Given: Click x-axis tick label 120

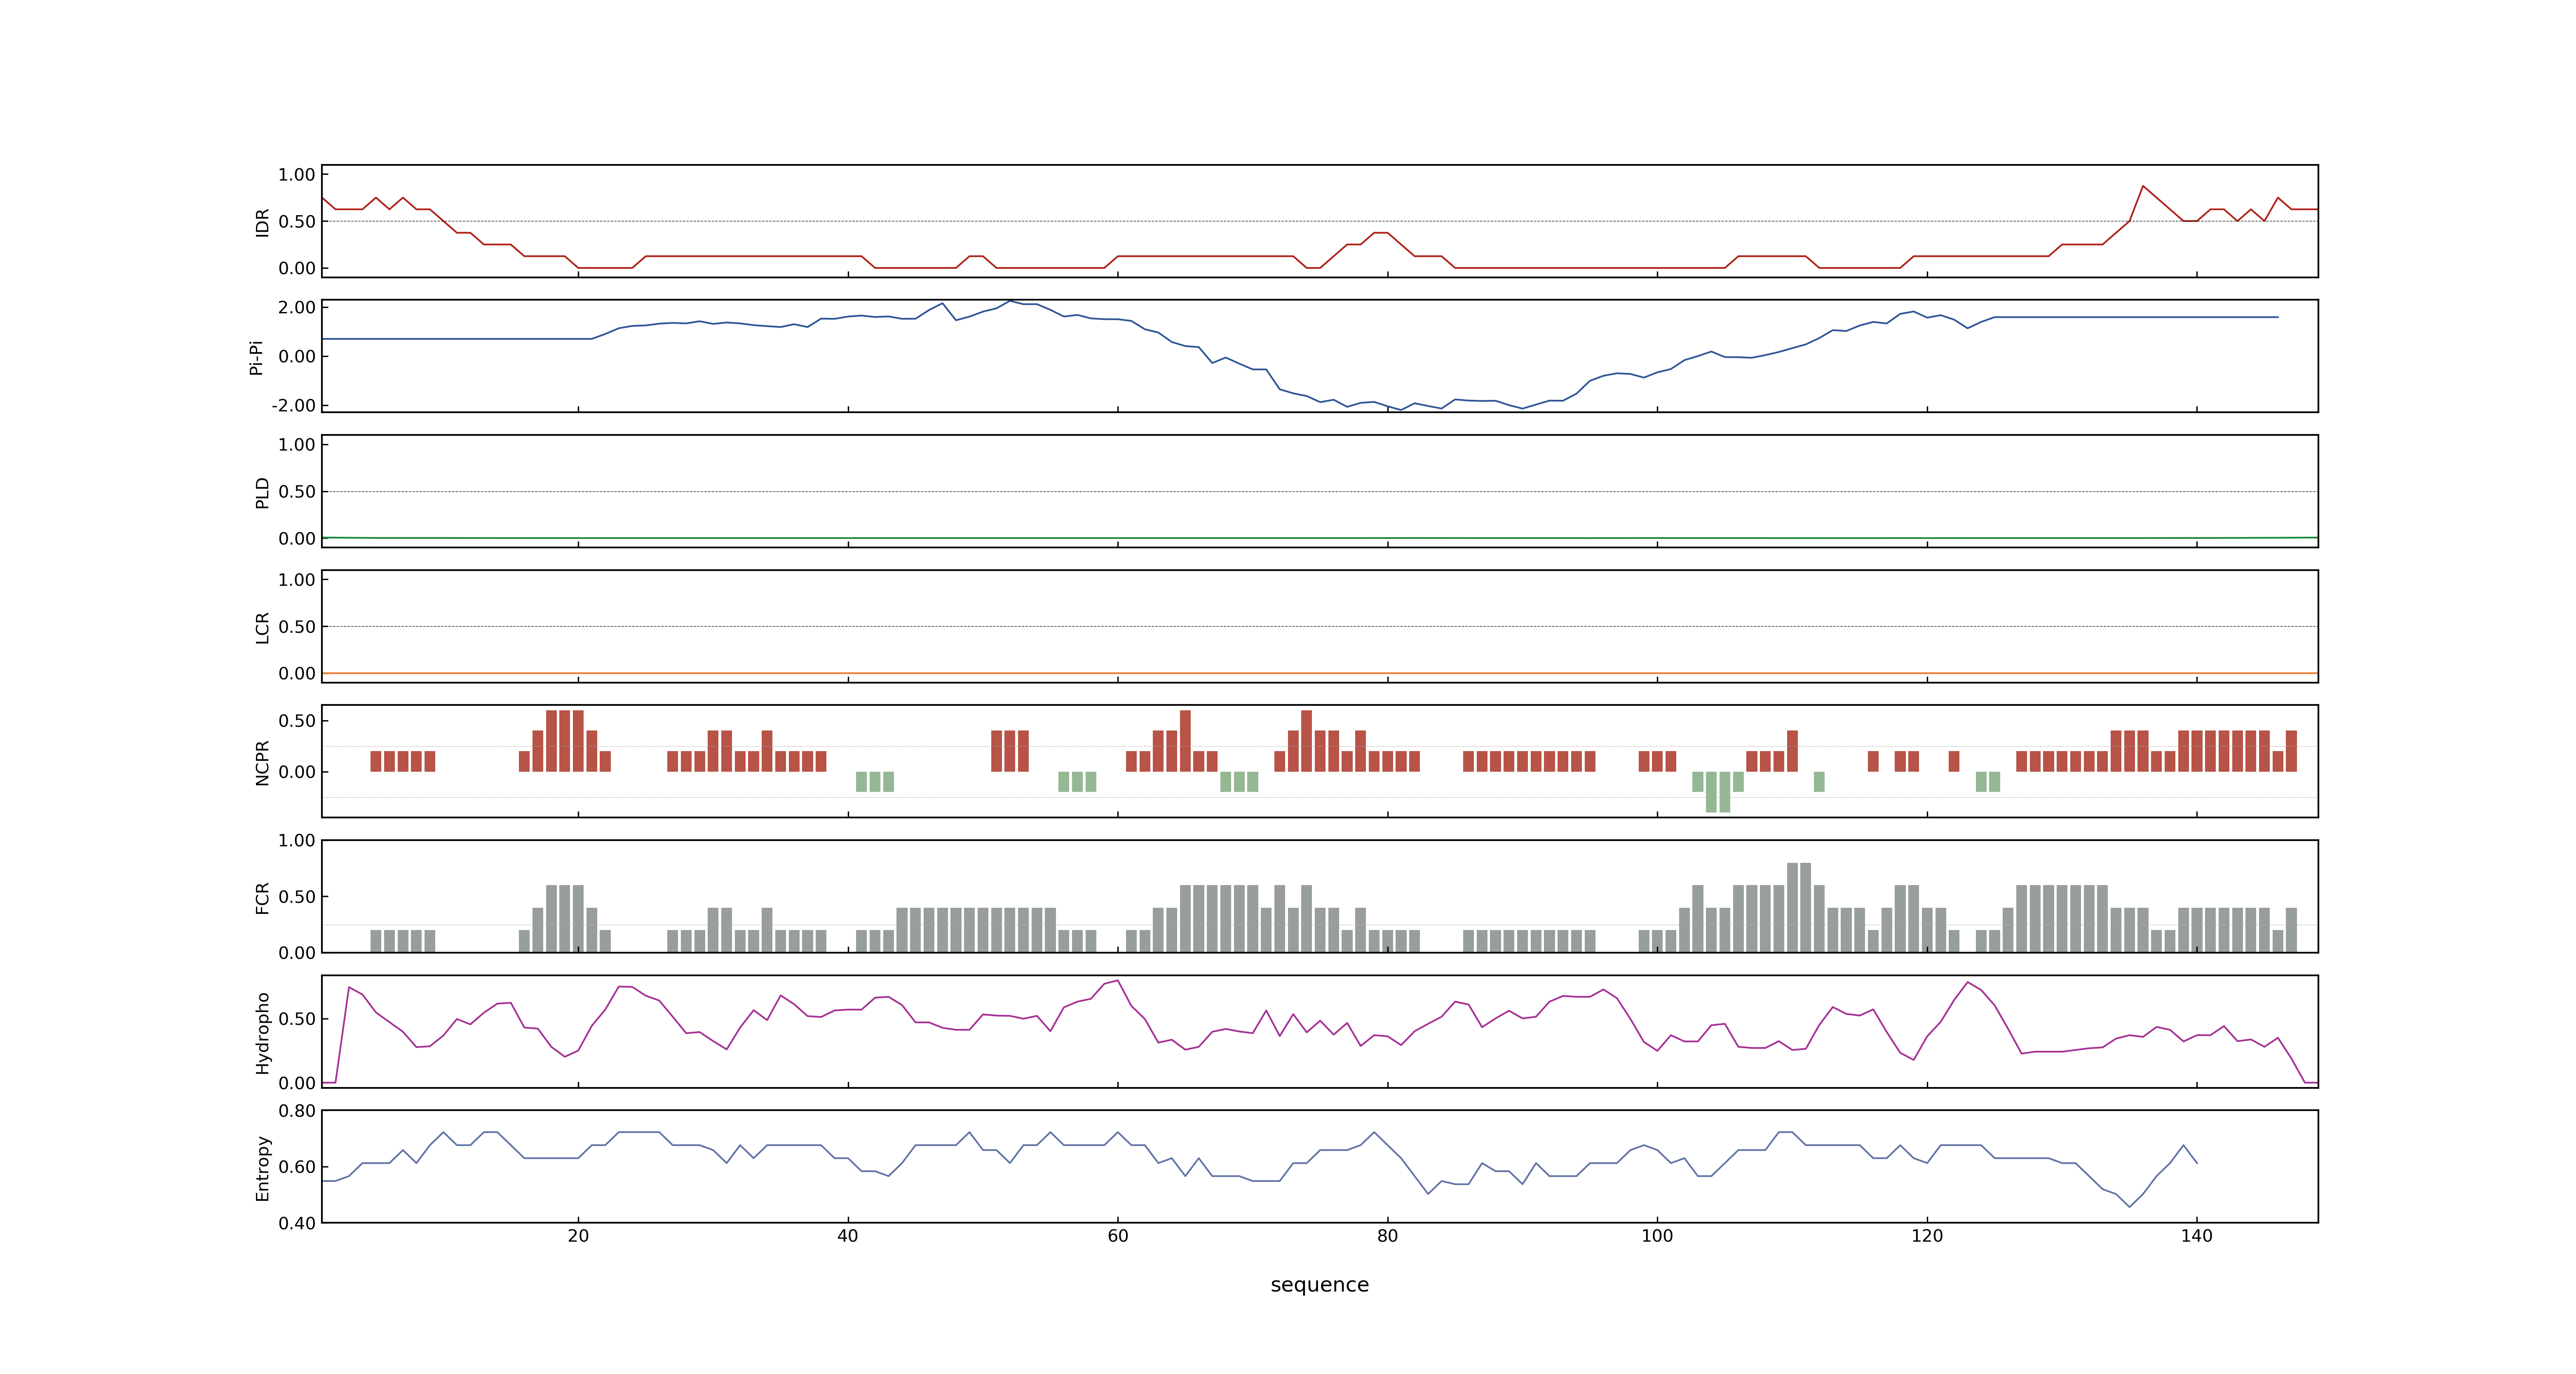Looking at the screenshot, I should pos(1927,1236).
